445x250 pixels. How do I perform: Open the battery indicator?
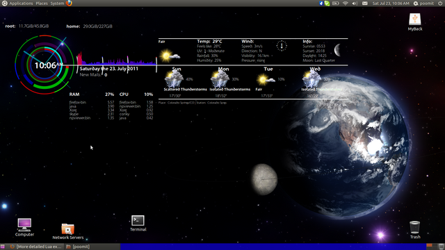coord(335,3)
